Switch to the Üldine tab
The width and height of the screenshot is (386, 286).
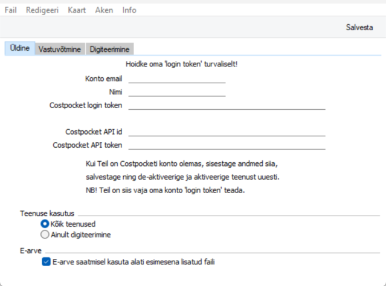coord(20,48)
